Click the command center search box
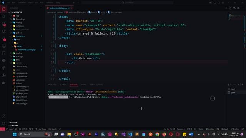246x138 pixels. [x=128, y=3]
